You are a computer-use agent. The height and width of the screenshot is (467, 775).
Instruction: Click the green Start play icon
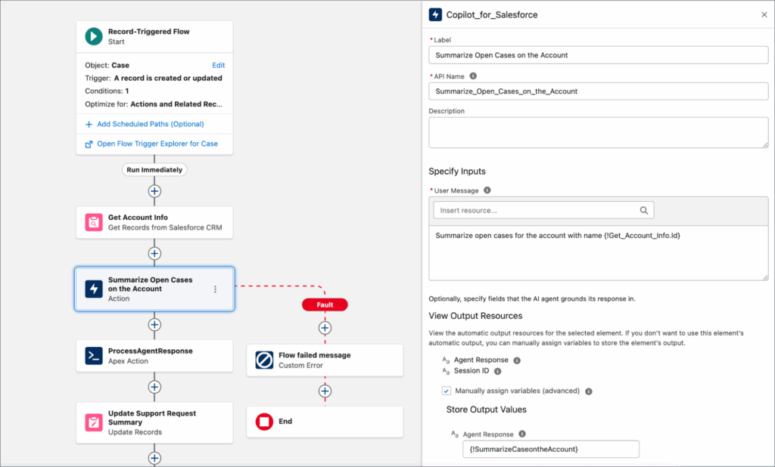[x=93, y=36]
